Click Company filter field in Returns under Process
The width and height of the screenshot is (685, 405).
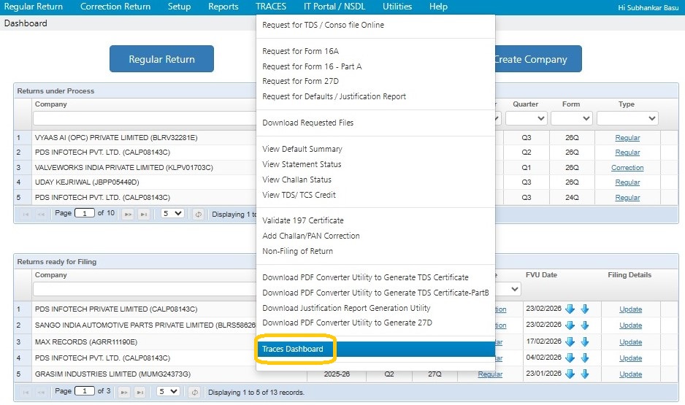142,118
